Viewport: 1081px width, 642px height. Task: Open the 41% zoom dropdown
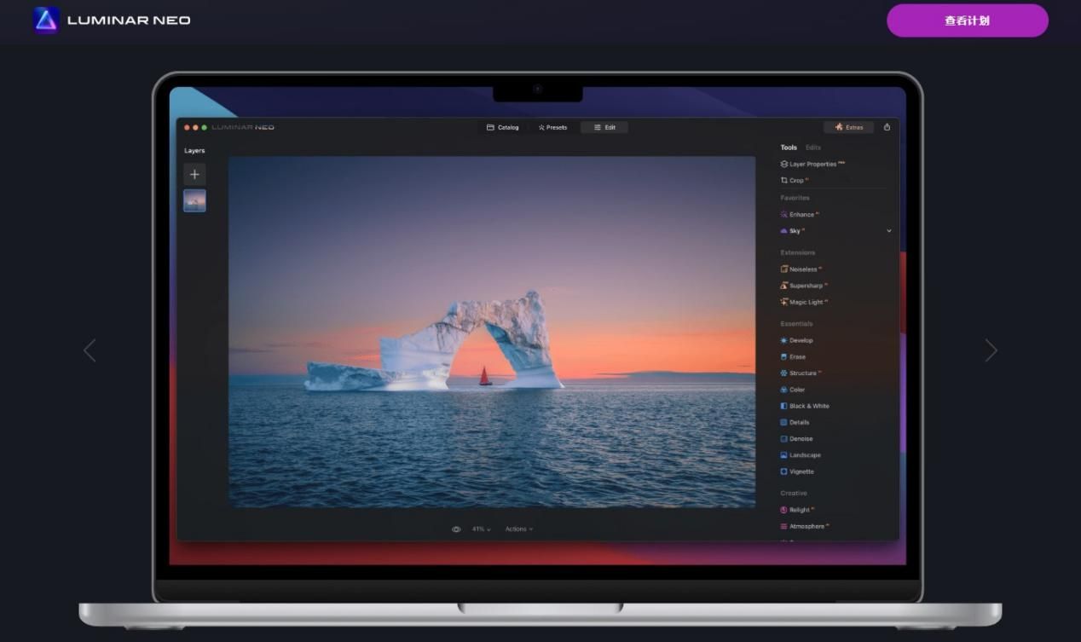482,529
